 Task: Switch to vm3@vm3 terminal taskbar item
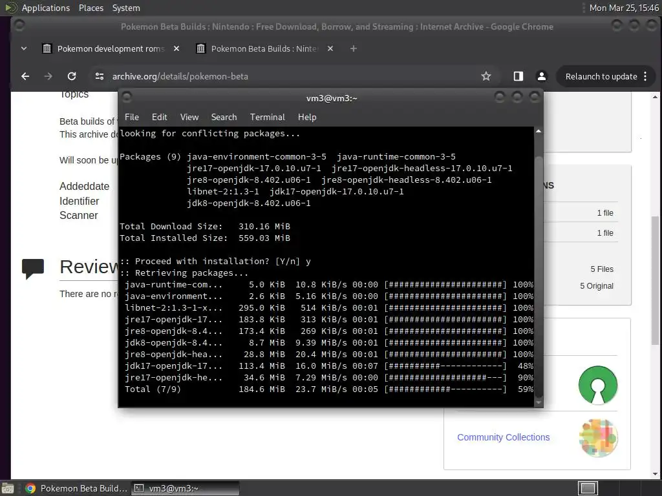point(185,488)
